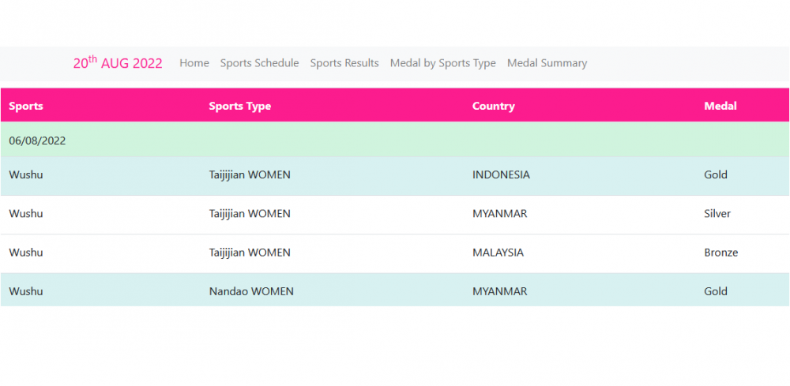Select the Silver medal cell
The image size is (790, 386).
pos(717,213)
